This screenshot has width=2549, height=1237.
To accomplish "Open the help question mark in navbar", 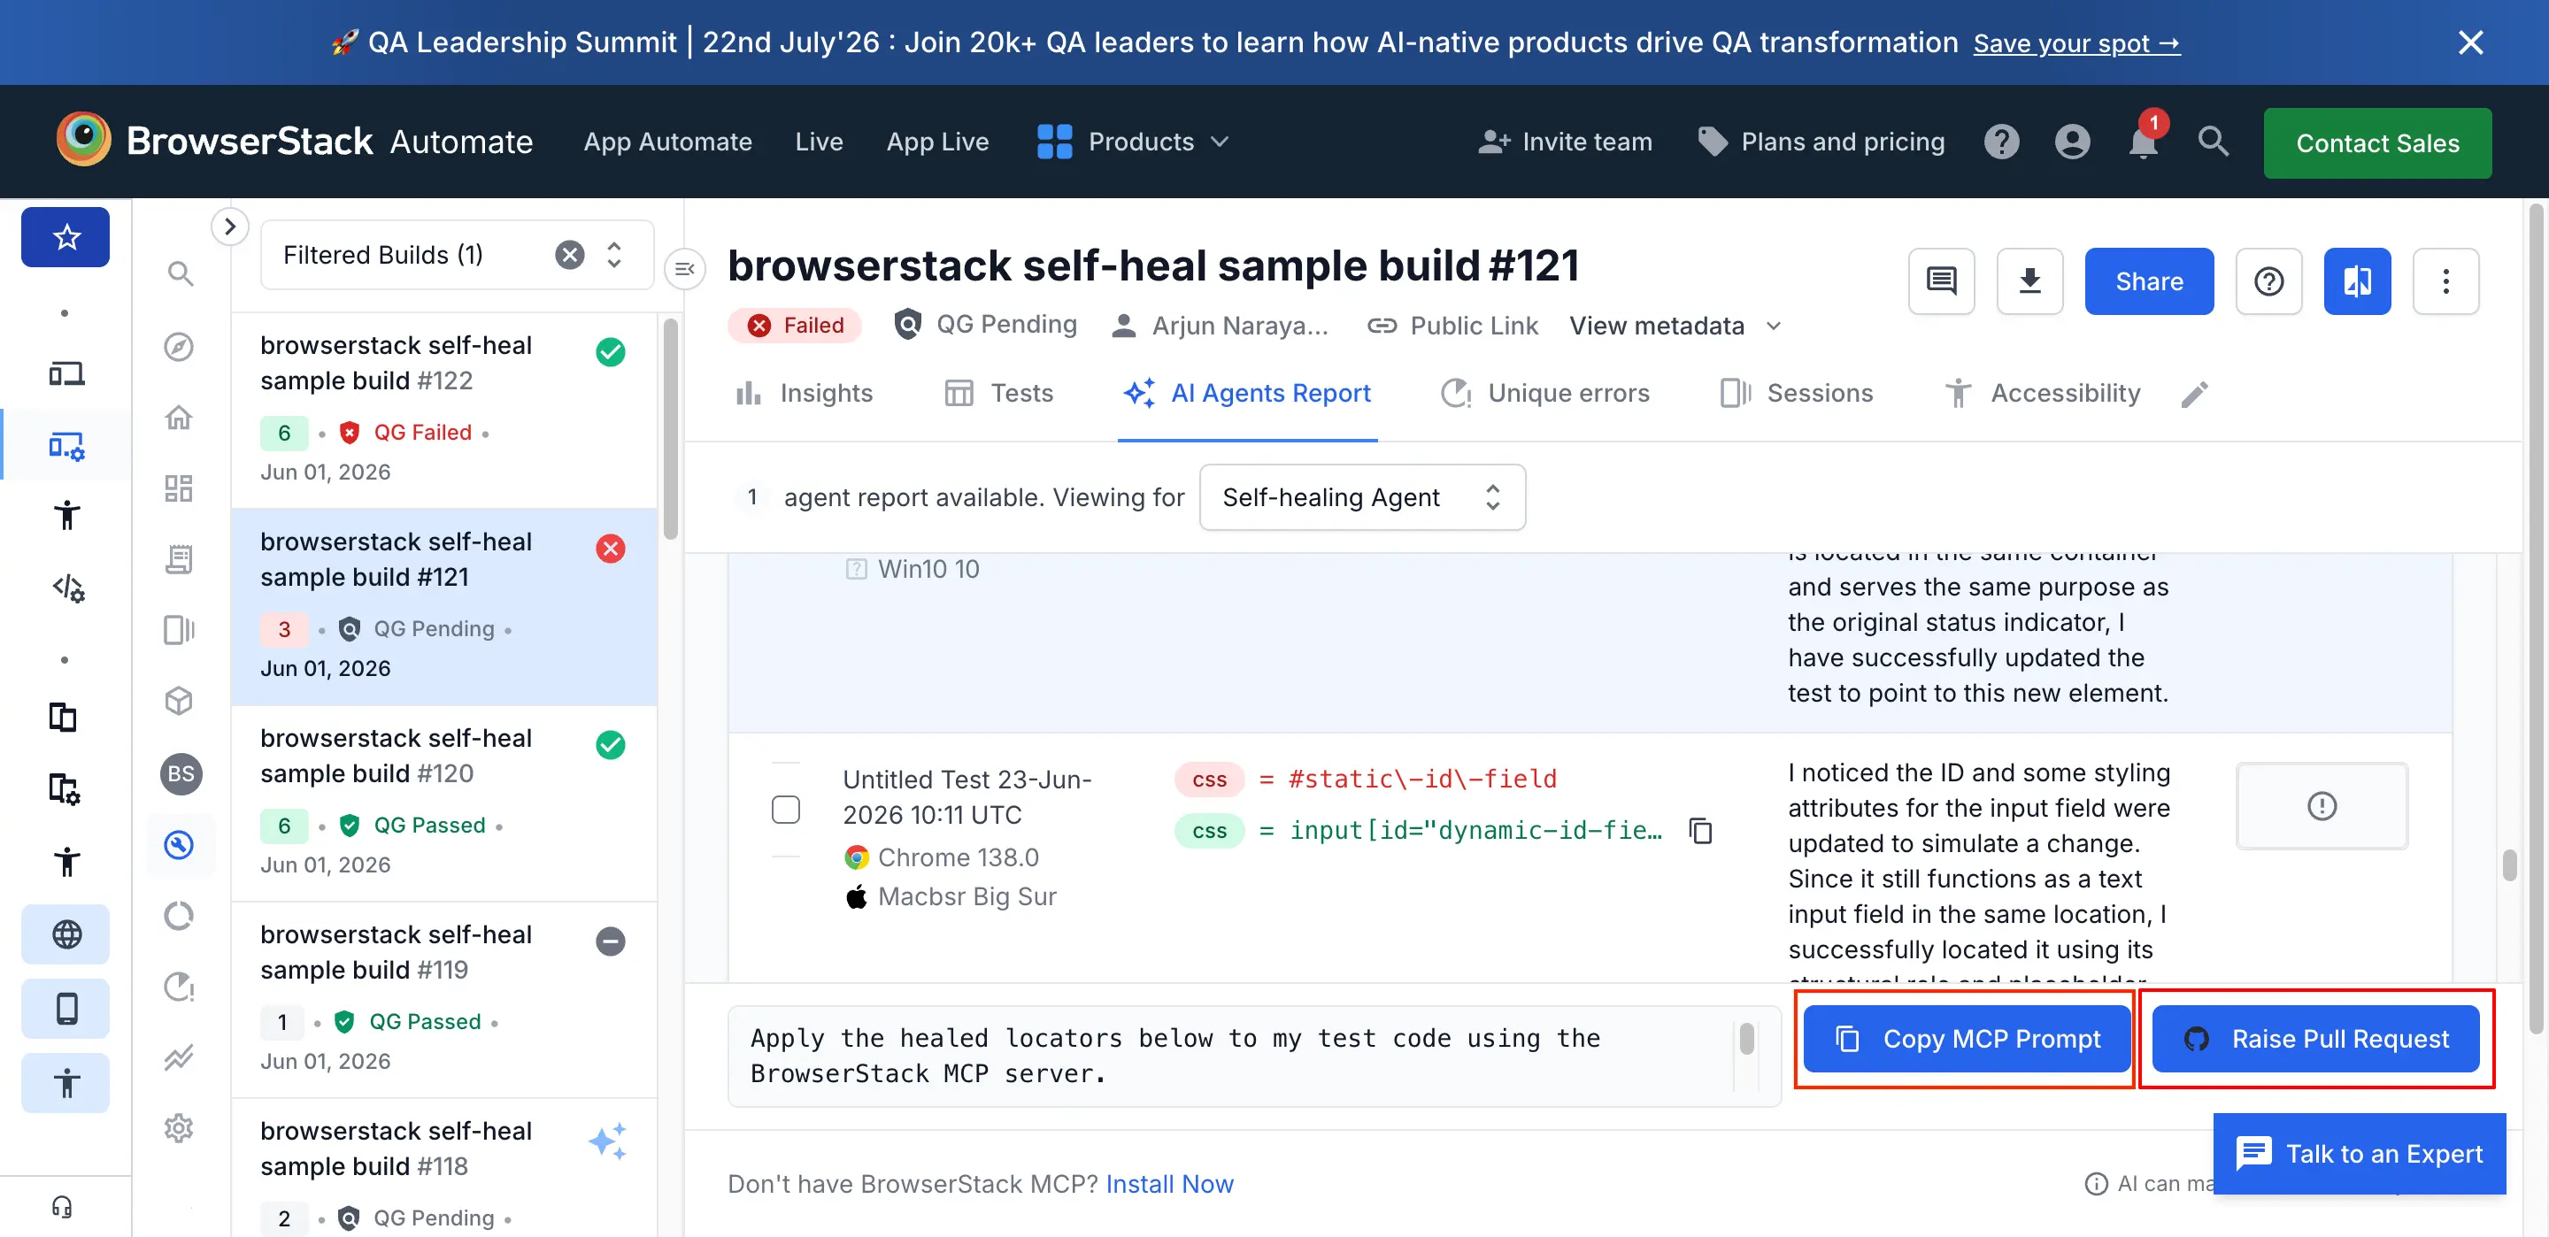I will point(2001,142).
